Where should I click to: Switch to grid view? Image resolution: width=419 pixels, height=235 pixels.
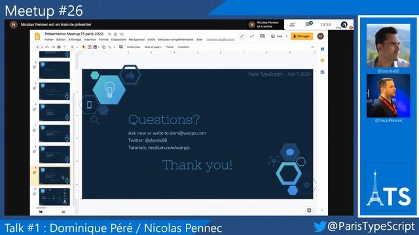point(64,211)
